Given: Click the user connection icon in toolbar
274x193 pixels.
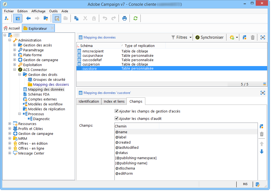Looking at the screenshot, I should click(7, 18).
